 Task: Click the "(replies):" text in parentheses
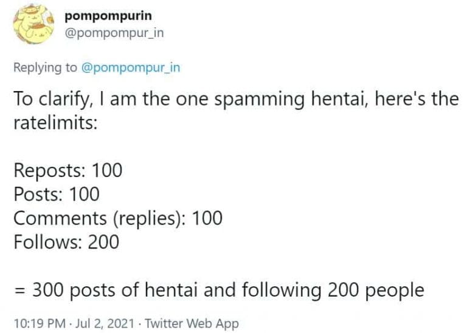[x=150, y=218]
